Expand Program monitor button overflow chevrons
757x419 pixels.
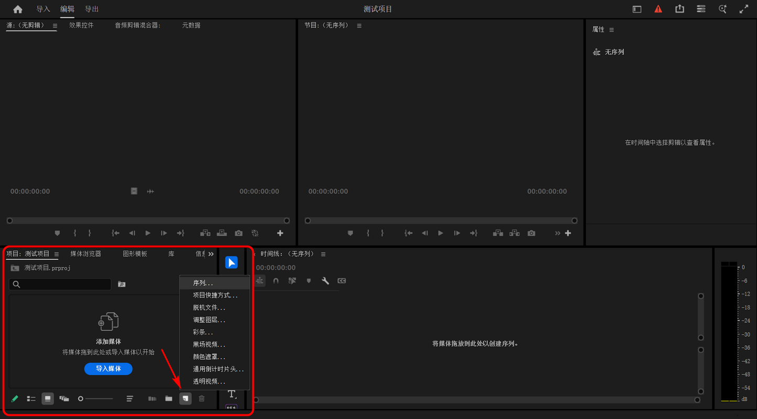[558, 233]
